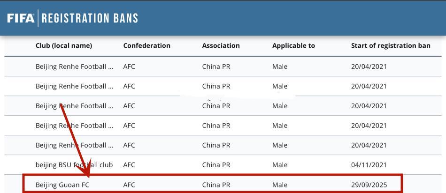Click Male in the beijing BSU row
The image size is (446, 193).
pyautogui.click(x=280, y=165)
